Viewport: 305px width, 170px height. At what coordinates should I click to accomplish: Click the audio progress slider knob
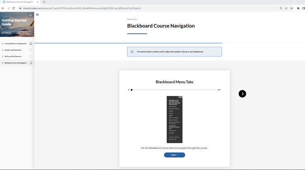pyautogui.click(x=132, y=90)
